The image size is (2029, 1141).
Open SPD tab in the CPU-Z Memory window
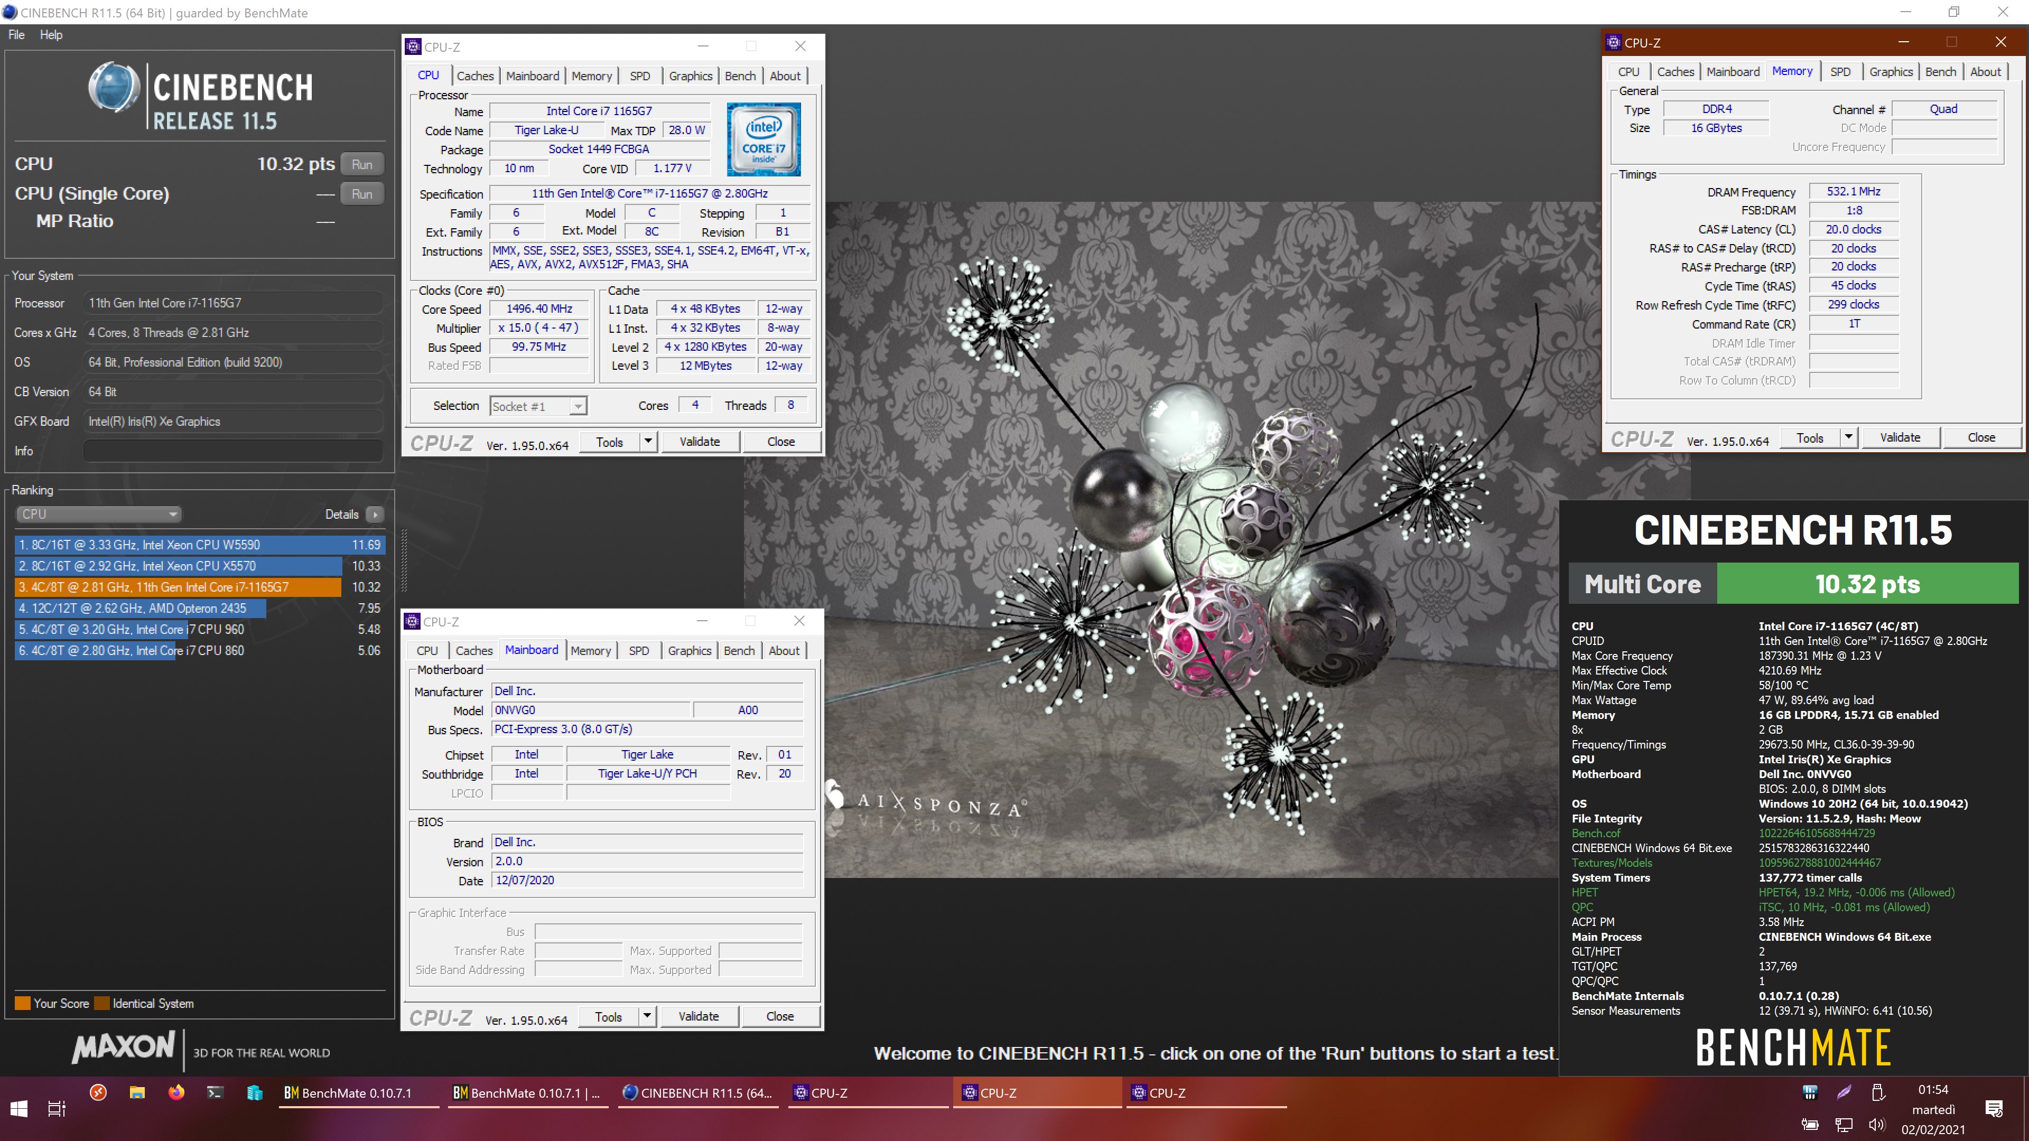pyautogui.click(x=1841, y=72)
